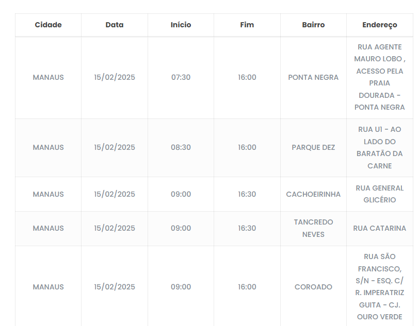This screenshot has width=419, height=326.
Task: Select the 07:30 start time cell
Action: 181,77
